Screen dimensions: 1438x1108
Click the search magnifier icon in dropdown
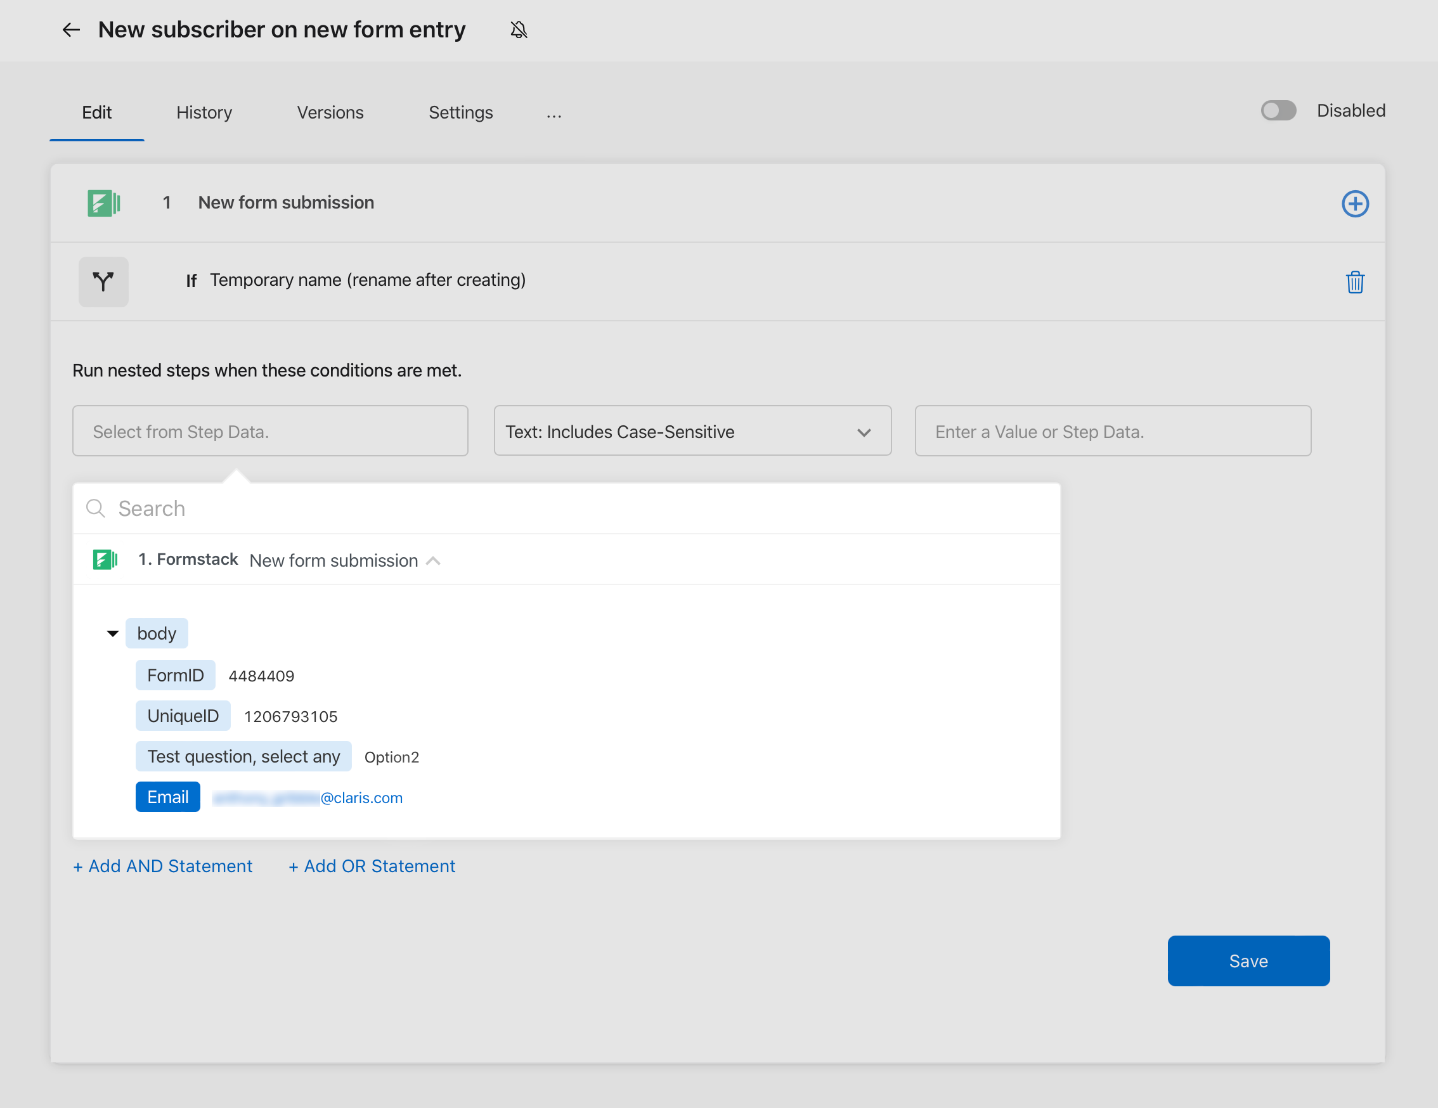point(96,508)
